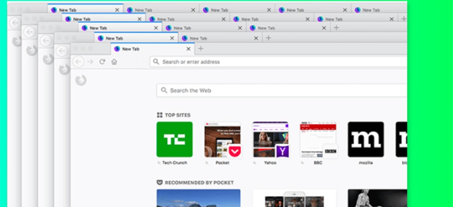Click the Recommended by Pocket header
The height and width of the screenshot is (207, 453).
click(x=195, y=182)
